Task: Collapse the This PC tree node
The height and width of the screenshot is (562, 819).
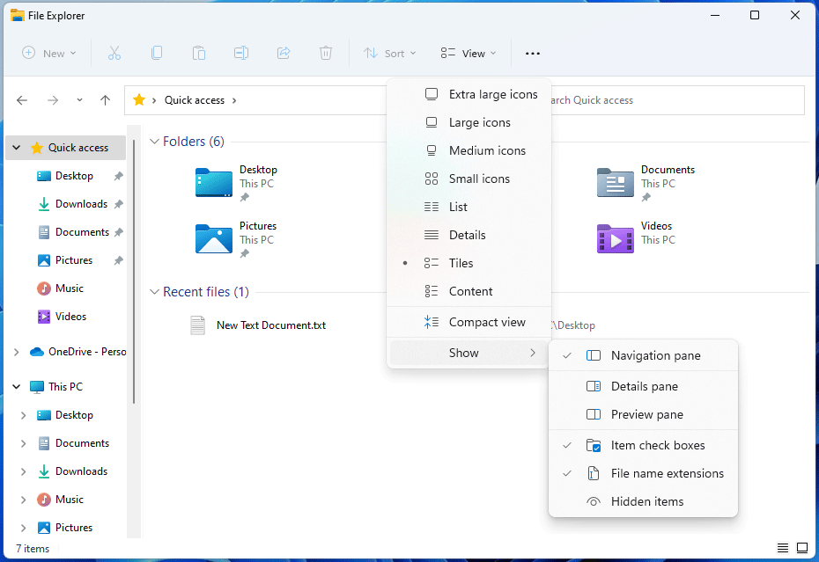Action: pos(17,387)
